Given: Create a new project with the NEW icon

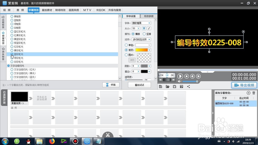Looking at the screenshot, I should click(x=160, y=87).
